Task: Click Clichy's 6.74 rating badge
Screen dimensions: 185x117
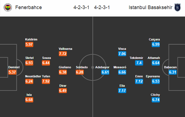Action: pyautogui.click(x=156, y=100)
